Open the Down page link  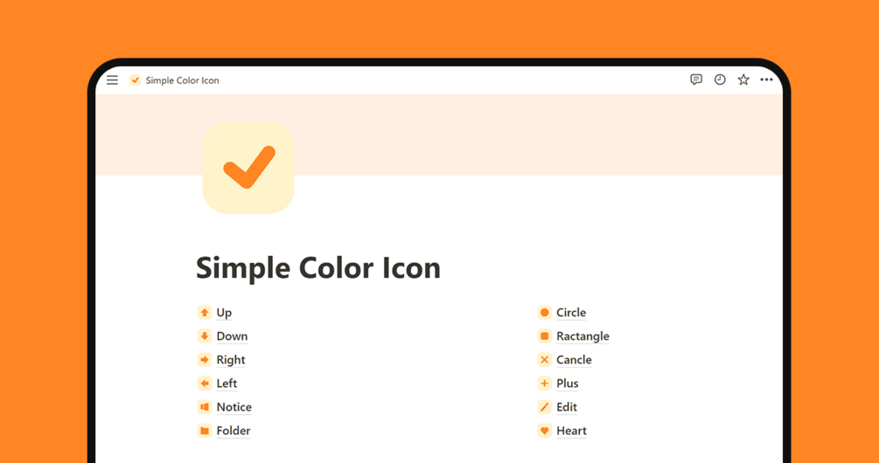pos(232,336)
